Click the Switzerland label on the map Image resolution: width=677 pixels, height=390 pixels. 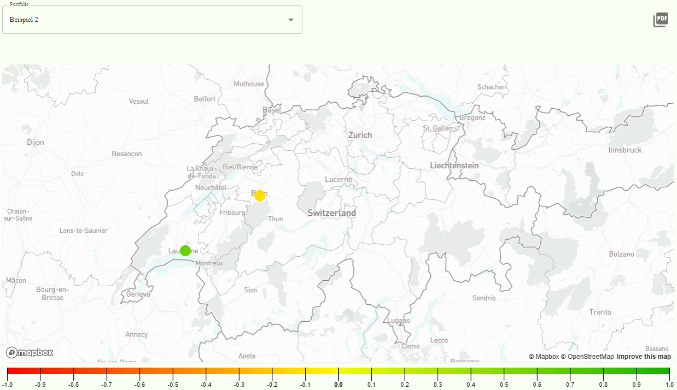[331, 212]
